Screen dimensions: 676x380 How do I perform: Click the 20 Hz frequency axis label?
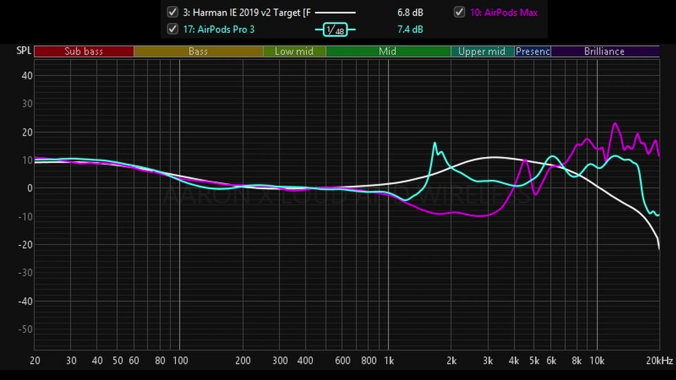click(x=35, y=361)
